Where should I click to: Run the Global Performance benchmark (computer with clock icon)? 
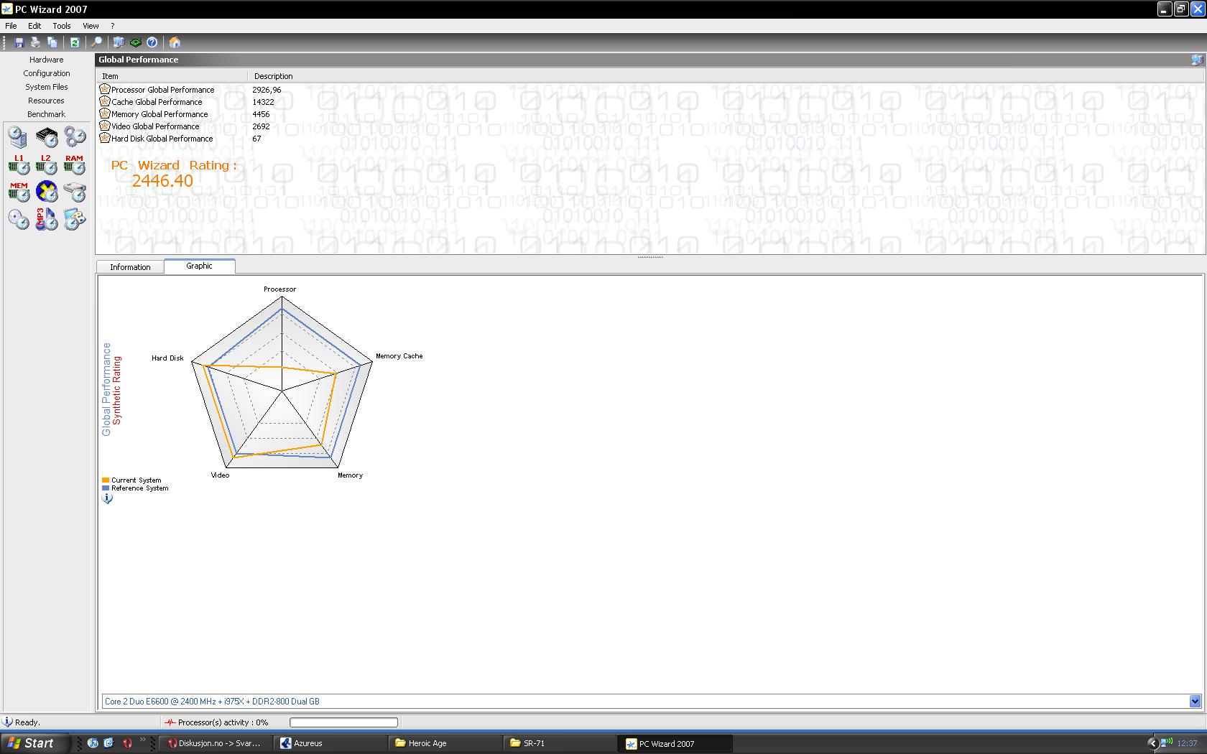(x=19, y=136)
